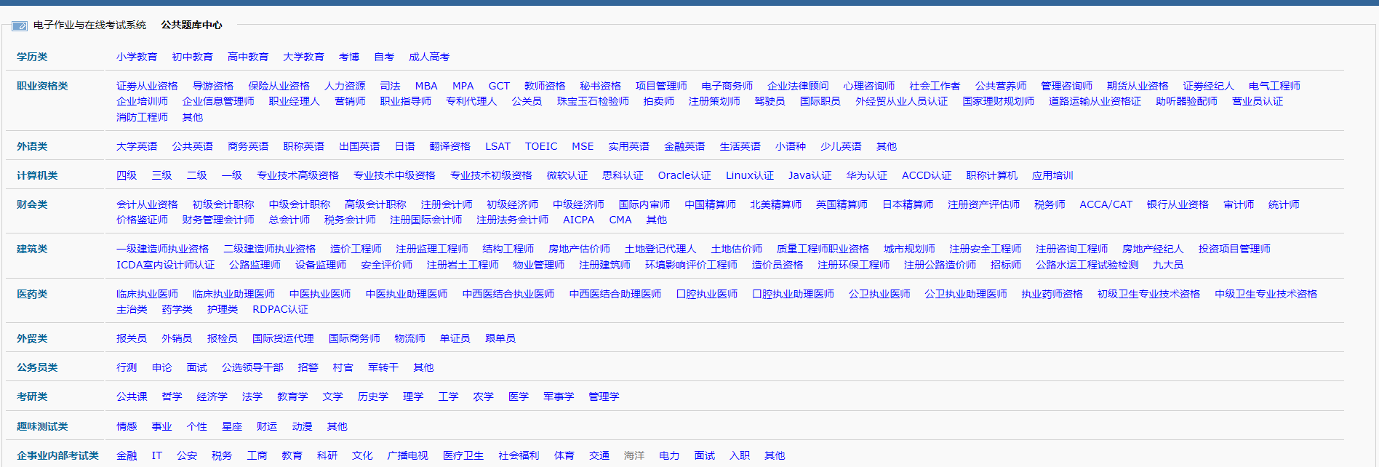Viewport: 1379px width, 467px height.
Task: Open 一级建造师执业资格 link
Action: (162, 249)
